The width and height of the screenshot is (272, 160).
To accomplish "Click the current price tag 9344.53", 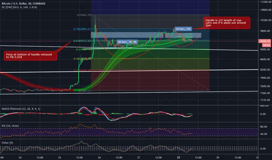I will click(265, 41).
